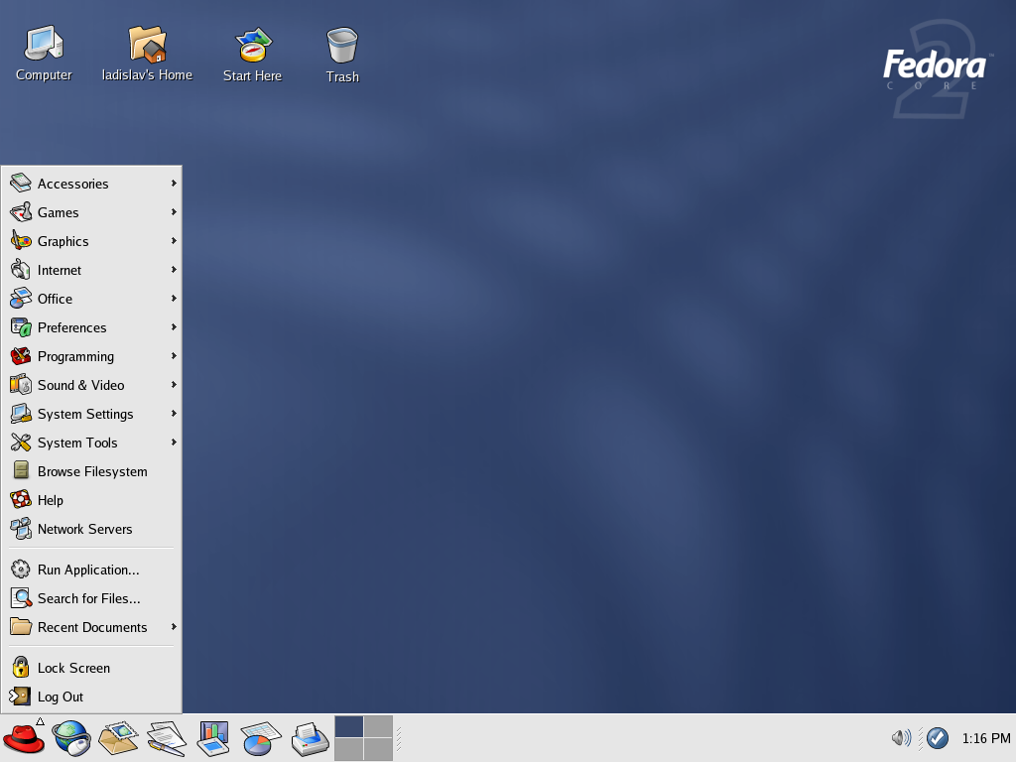Click the Browse Filesystem cabinet icon
Viewport: 1016px width, 762px height.
pos(21,471)
